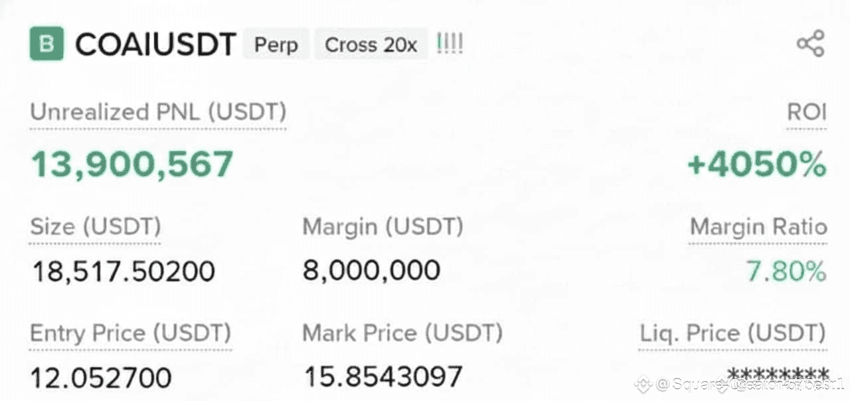Tap the green signal bars indicator
Image resolution: width=850 pixels, height=401 pixels.
[450, 44]
